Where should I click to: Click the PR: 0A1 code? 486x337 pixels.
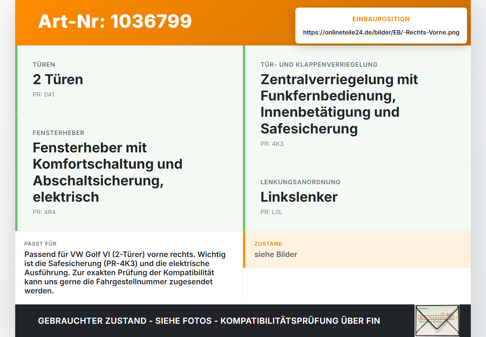tap(44, 94)
